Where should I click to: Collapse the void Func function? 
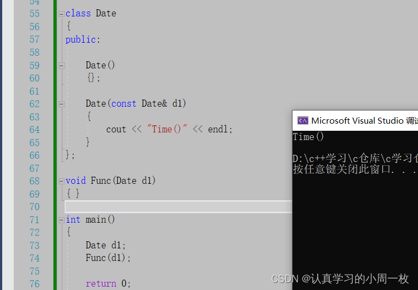[x=61, y=181]
